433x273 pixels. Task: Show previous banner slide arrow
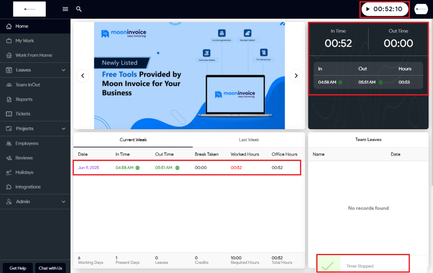82,76
